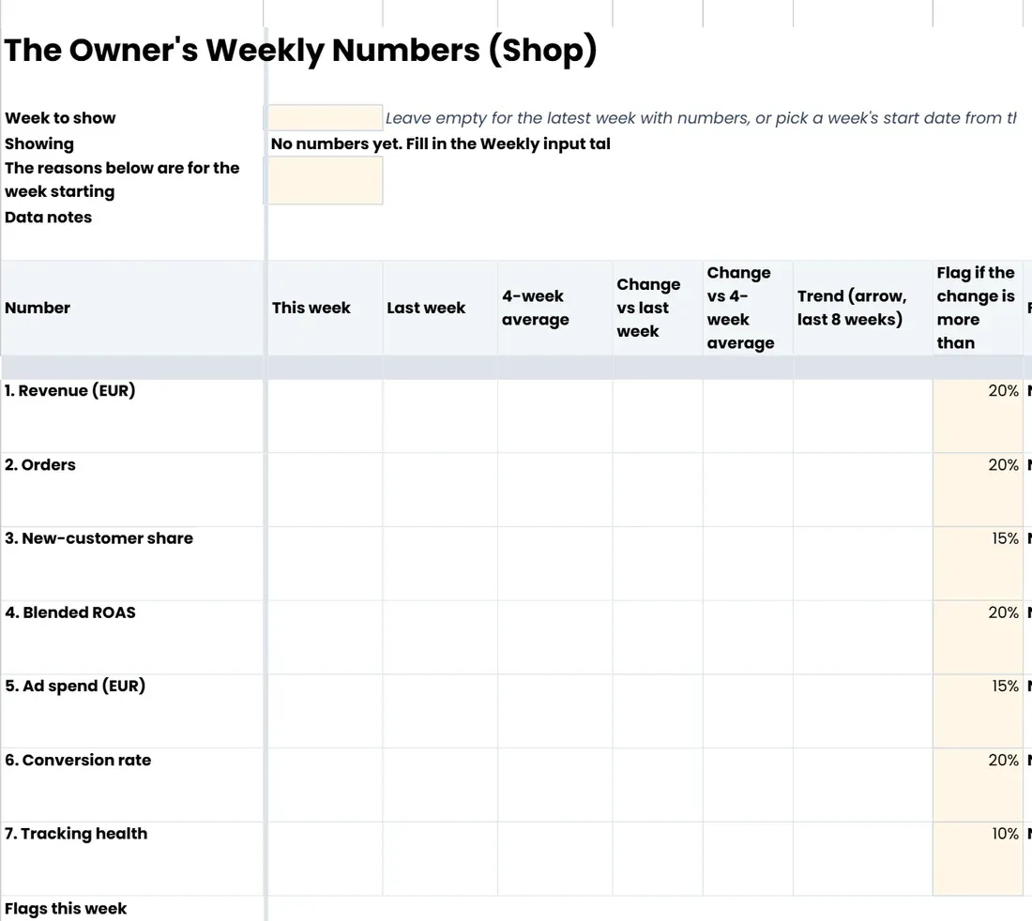Screen dimensions: 1032x921
Task: Select the 'Change vs 4-week average' header
Action: point(749,308)
